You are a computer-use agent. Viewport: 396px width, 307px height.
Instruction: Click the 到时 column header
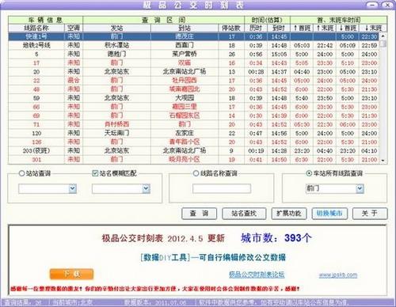279,28
